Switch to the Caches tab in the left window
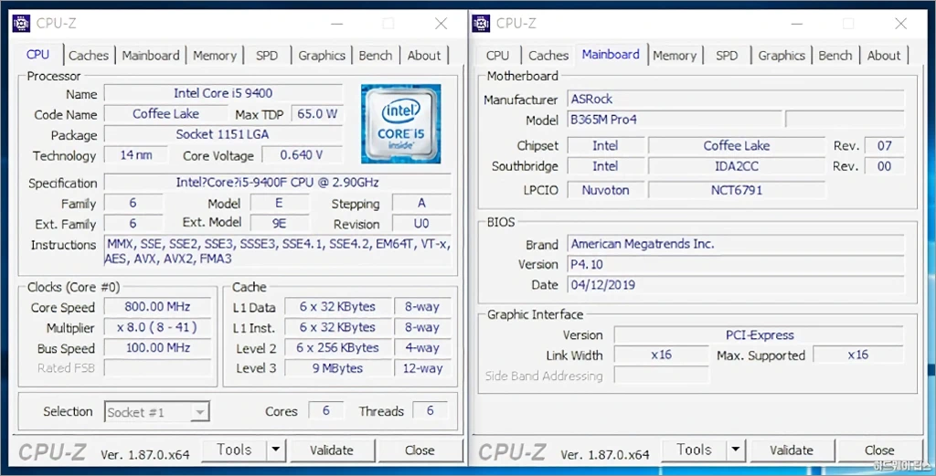Screen dimensions: 936x476 click(x=89, y=55)
